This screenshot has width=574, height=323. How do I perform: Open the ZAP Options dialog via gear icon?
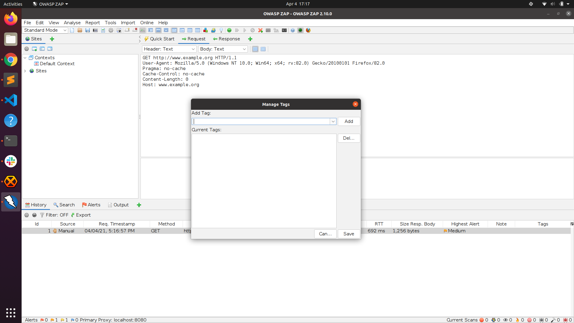pos(111,30)
